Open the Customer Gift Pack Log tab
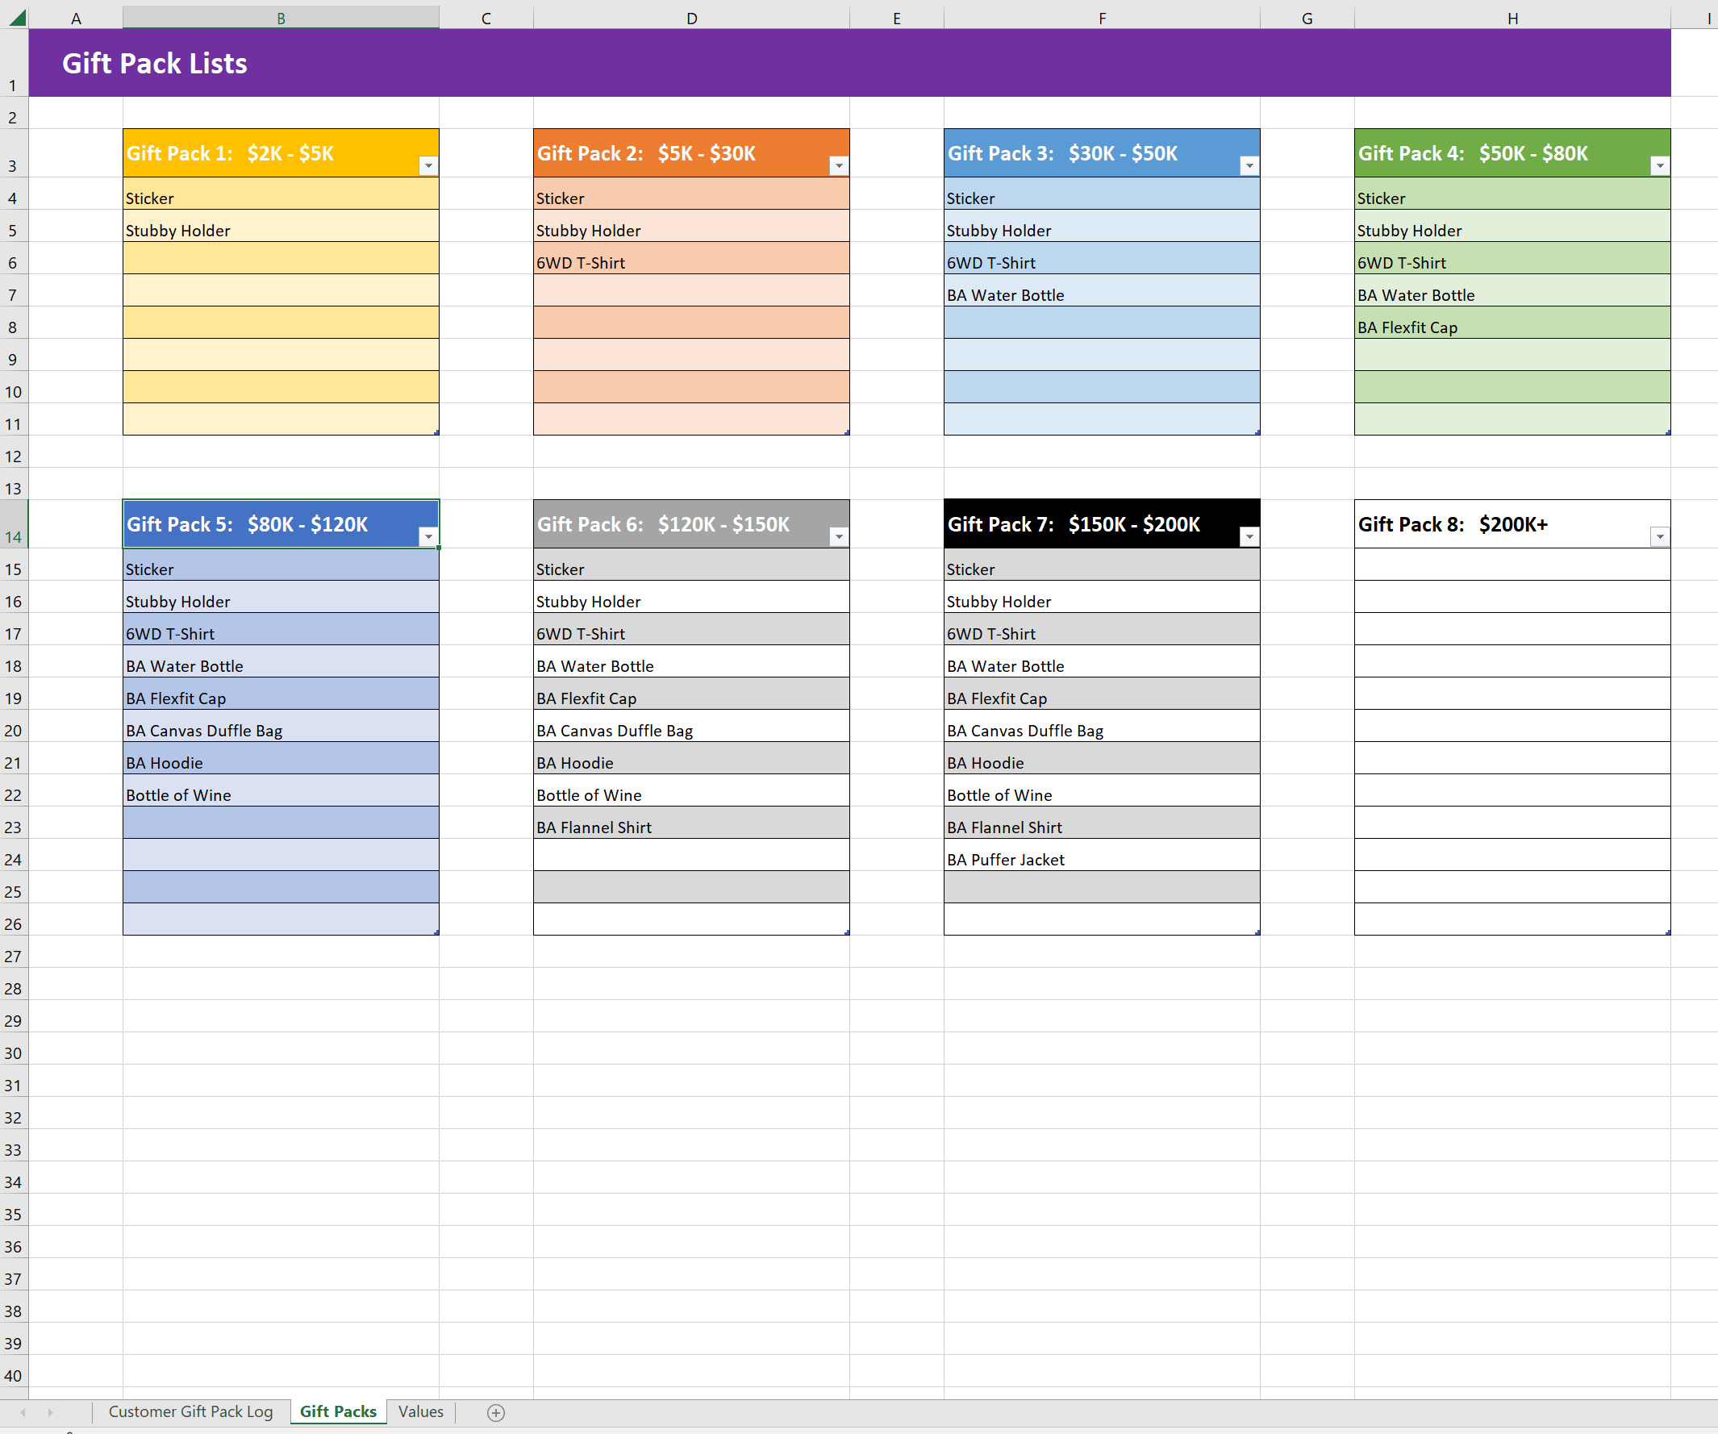Image resolution: width=1718 pixels, height=1434 pixels. point(190,1412)
